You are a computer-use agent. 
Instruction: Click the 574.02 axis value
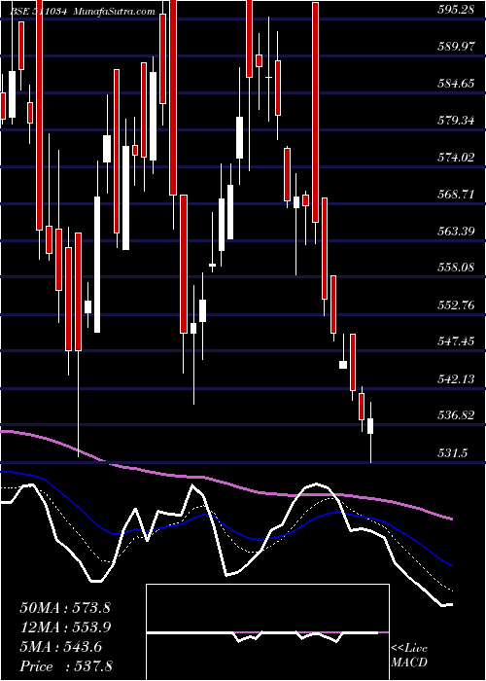click(456, 157)
